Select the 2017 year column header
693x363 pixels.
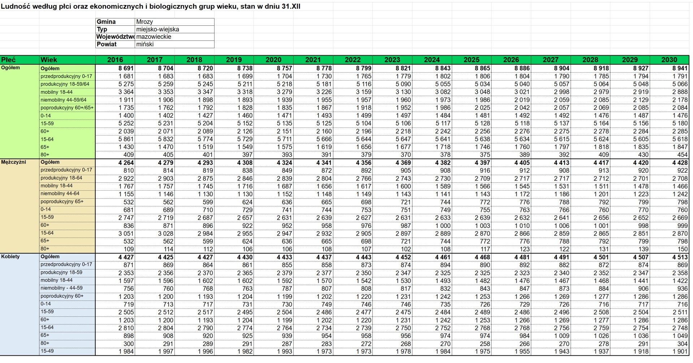pos(155,60)
